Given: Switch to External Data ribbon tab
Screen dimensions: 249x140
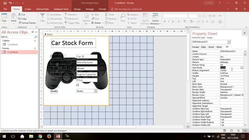Looking at the screenshot, I should click(x=42, y=9).
